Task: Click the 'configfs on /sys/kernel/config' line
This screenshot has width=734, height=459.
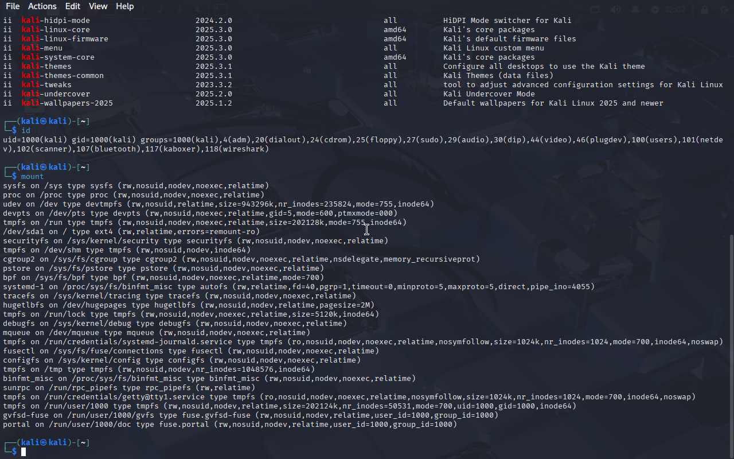Action: click(182, 360)
